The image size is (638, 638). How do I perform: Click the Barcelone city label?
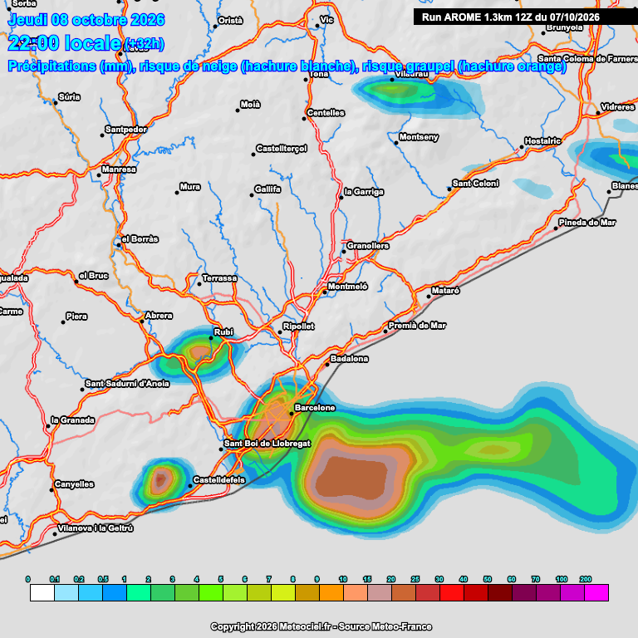pos(315,408)
